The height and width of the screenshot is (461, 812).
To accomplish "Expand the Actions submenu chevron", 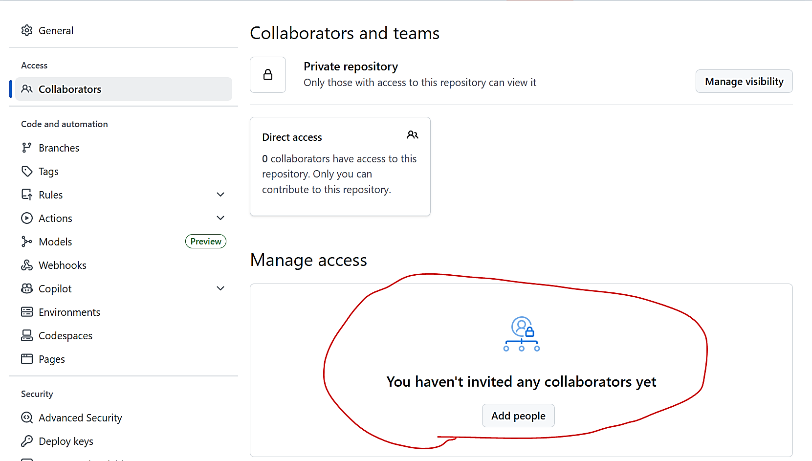I will [x=220, y=218].
